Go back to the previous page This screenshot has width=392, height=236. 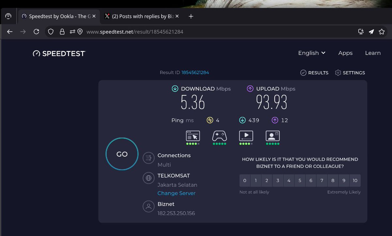click(x=10, y=32)
